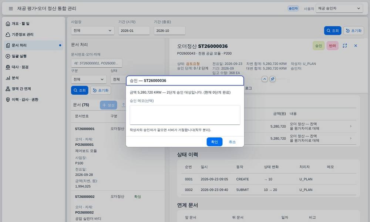Click the document icon beside 문서 처리
This screenshot has width=370, height=222.
8,45
